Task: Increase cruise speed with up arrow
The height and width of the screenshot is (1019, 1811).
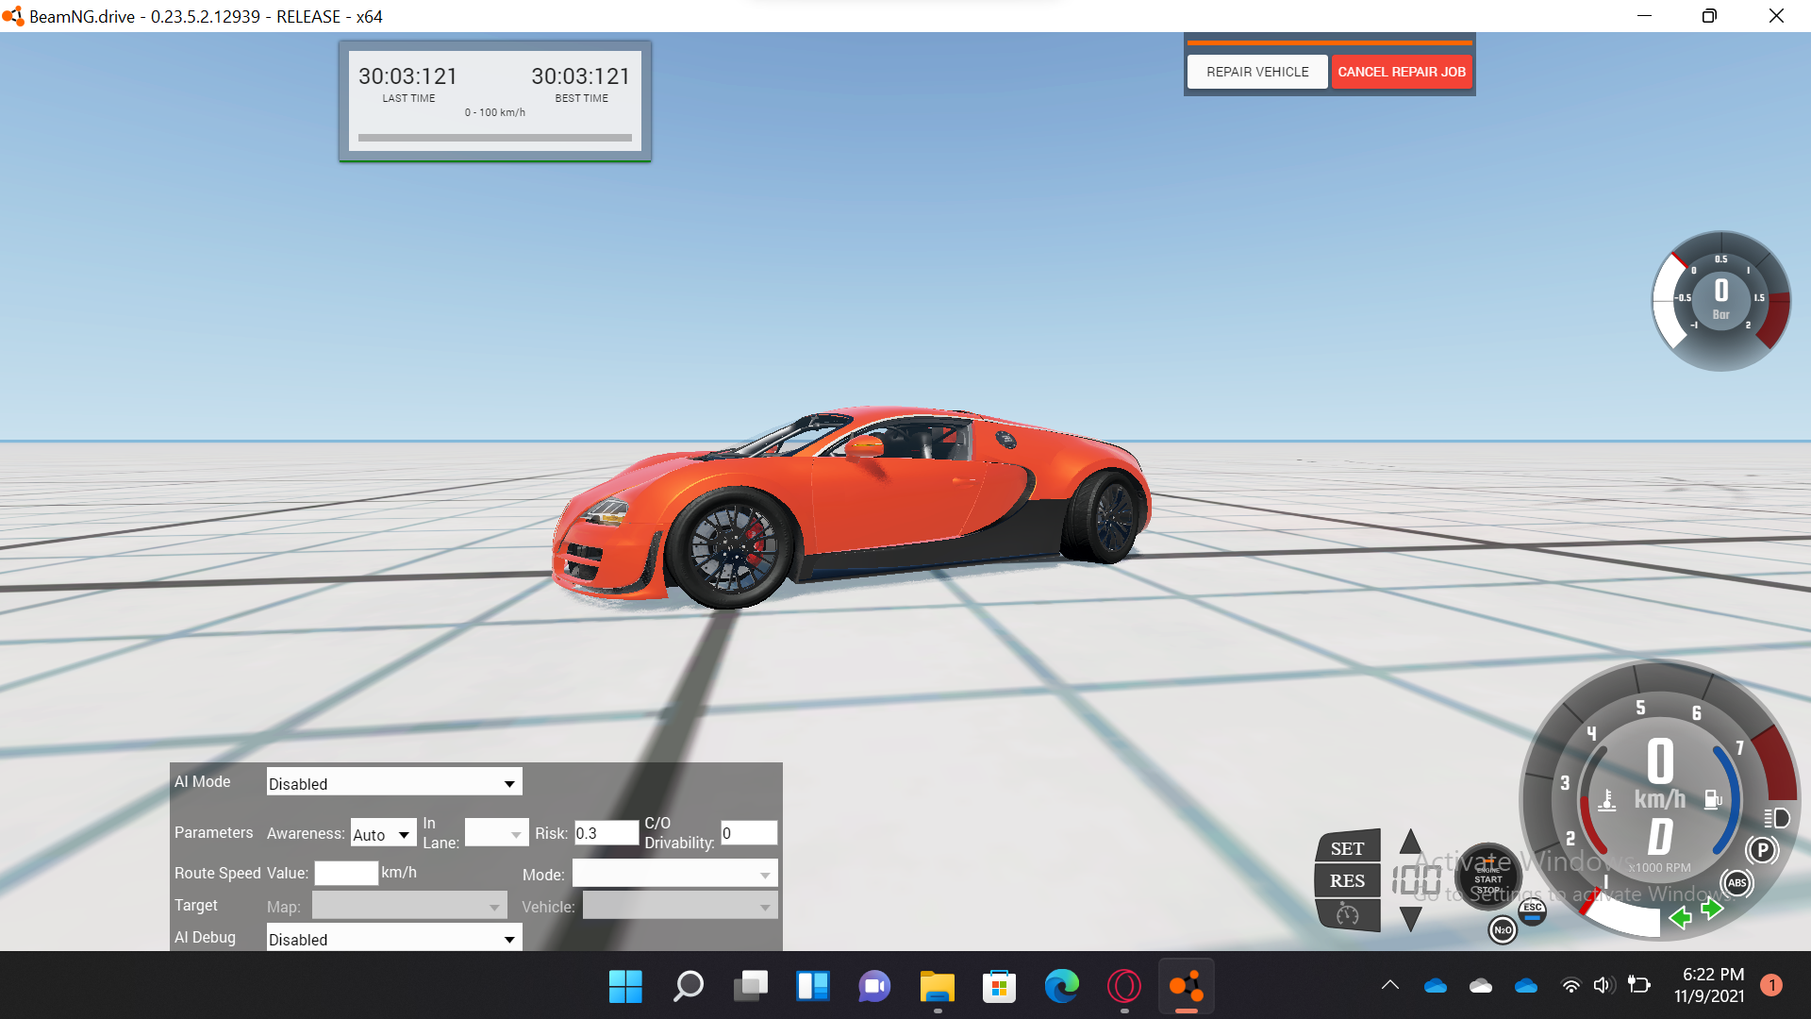Action: click(1410, 842)
